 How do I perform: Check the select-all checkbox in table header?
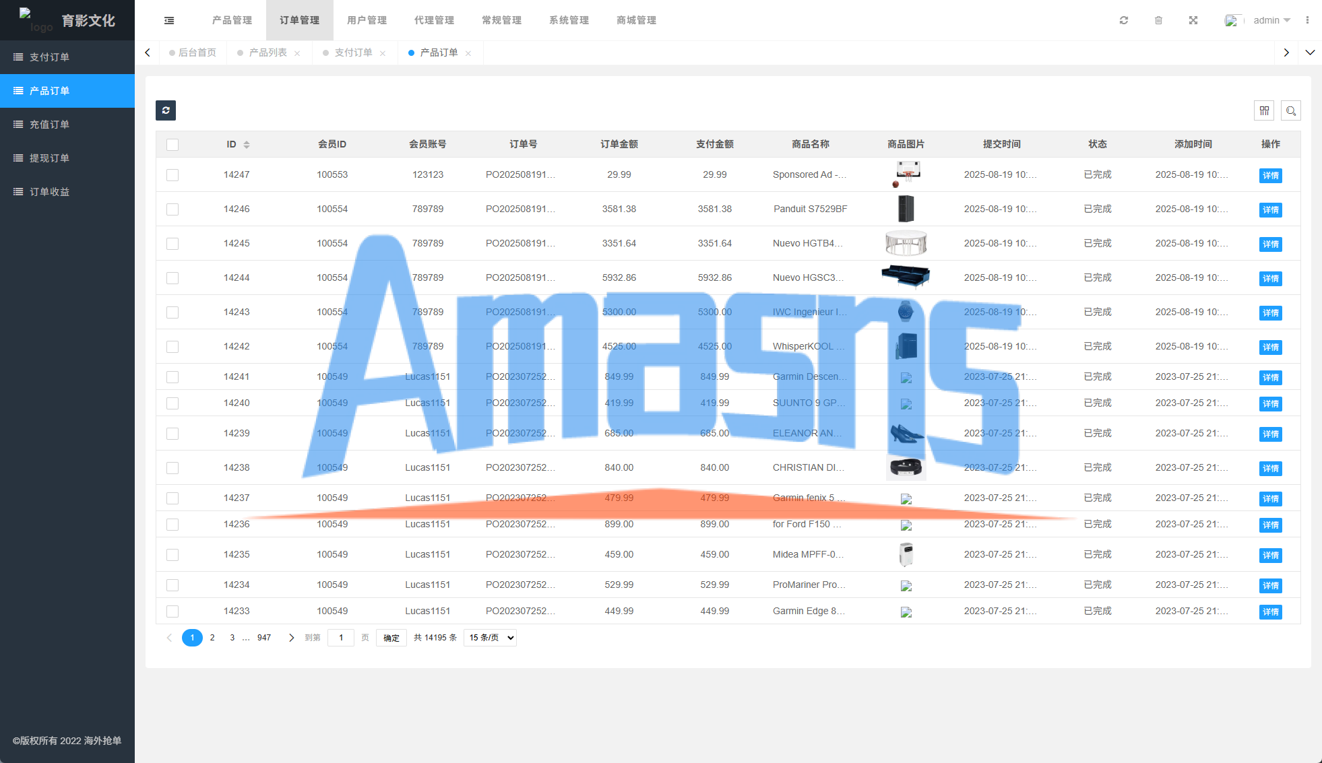(172, 145)
